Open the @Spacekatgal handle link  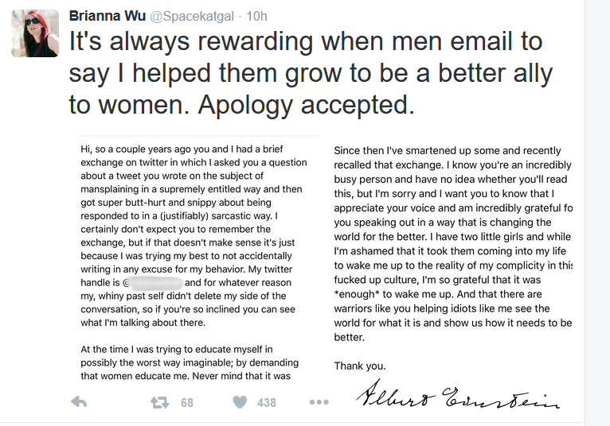pyautogui.click(x=192, y=17)
